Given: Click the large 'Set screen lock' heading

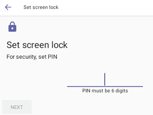Looking at the screenshot, I should (x=37, y=45).
